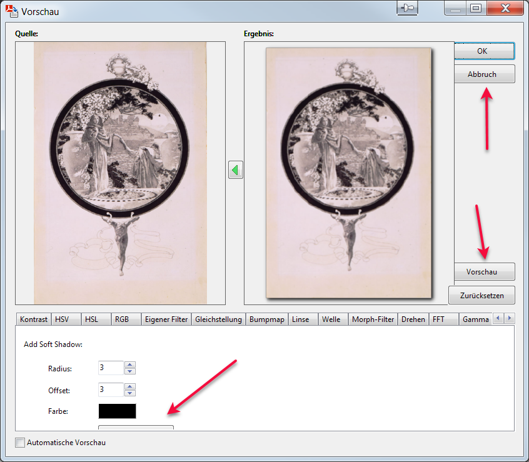Open the Welle tab
The height and width of the screenshot is (462, 529).
tap(333, 319)
